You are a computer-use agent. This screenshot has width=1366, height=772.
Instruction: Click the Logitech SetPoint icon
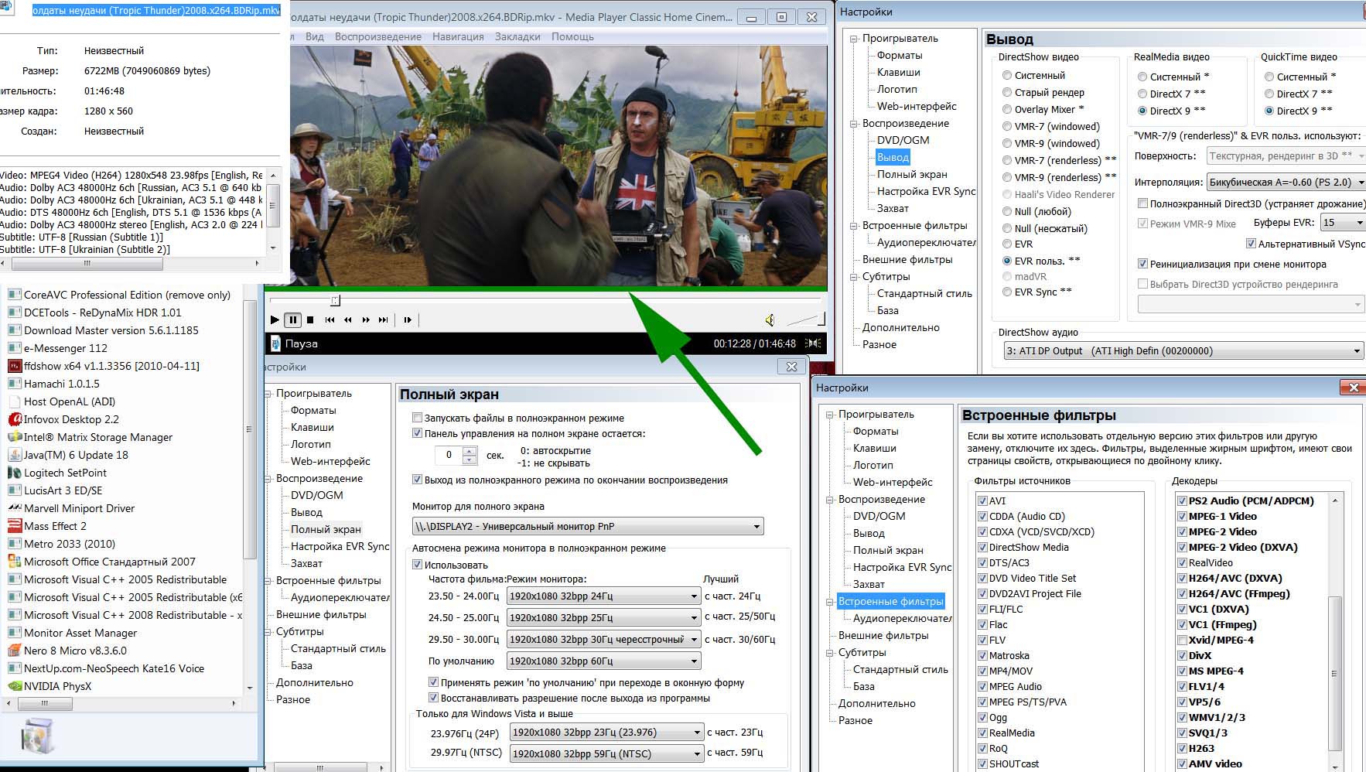click(14, 473)
